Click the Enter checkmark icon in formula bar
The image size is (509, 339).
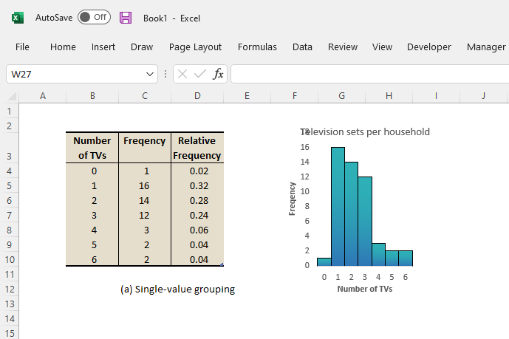pos(199,74)
